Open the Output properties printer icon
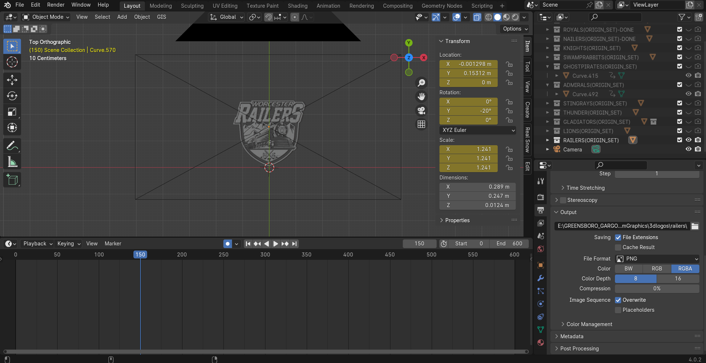Screen dimensions: 706x363 (540, 210)
